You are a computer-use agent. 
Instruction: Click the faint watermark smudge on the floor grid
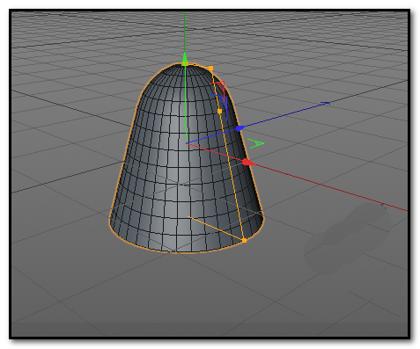pyautogui.click(x=348, y=237)
